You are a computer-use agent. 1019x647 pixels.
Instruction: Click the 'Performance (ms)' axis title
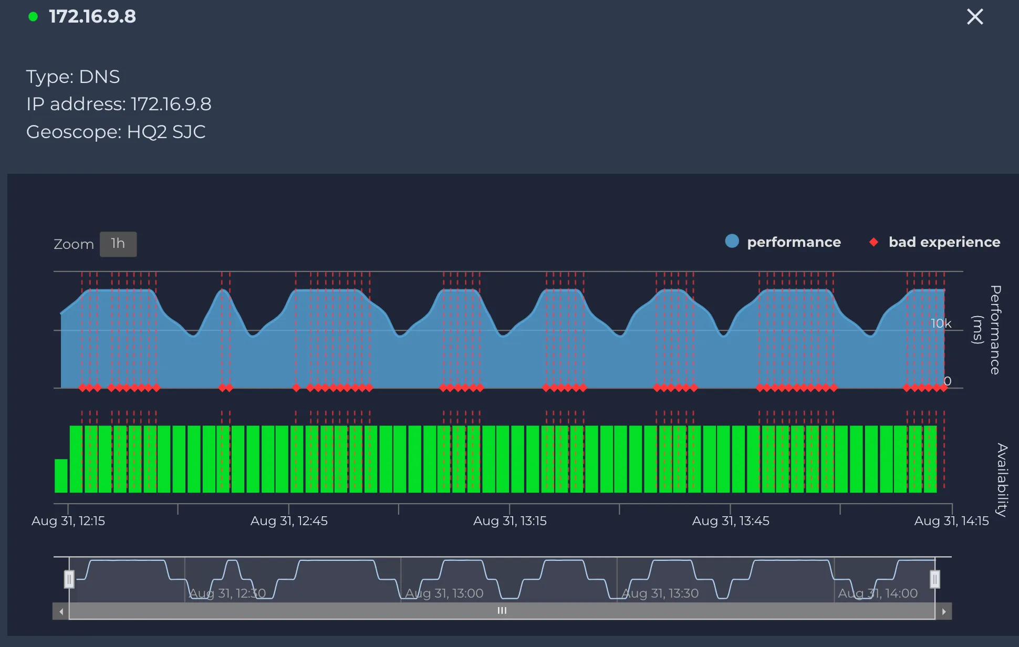[987, 330]
